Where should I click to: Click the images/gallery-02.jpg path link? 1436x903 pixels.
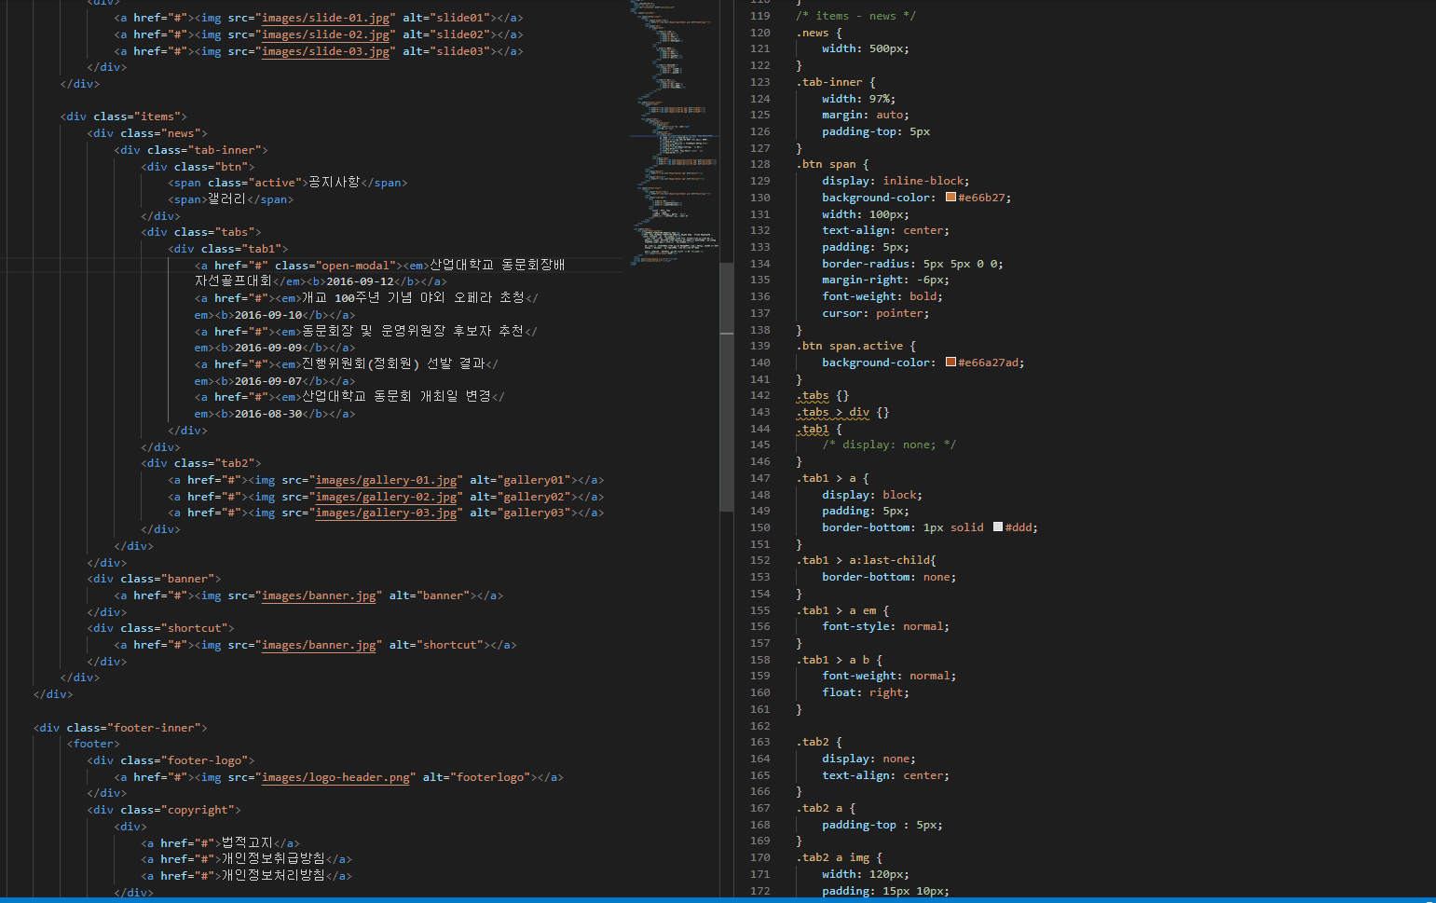point(386,497)
